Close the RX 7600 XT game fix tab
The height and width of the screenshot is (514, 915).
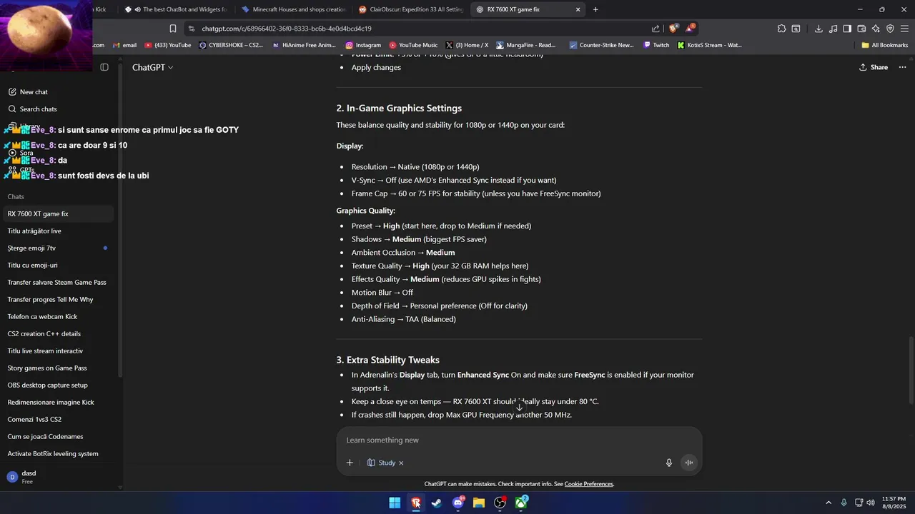click(578, 9)
